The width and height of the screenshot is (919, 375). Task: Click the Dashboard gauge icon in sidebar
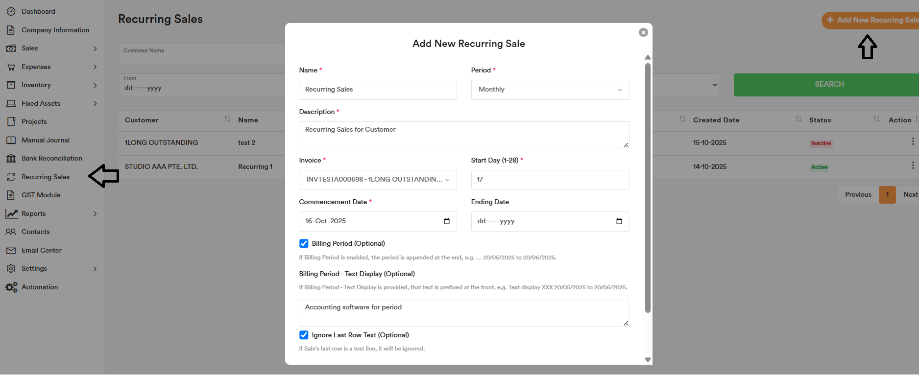point(11,11)
